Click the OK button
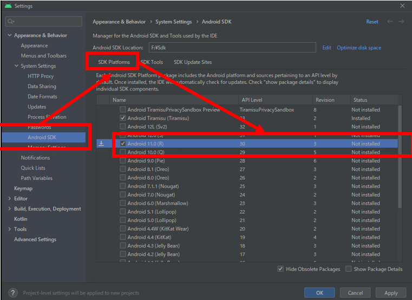Viewport: 412px width, 300px height. click(319, 292)
